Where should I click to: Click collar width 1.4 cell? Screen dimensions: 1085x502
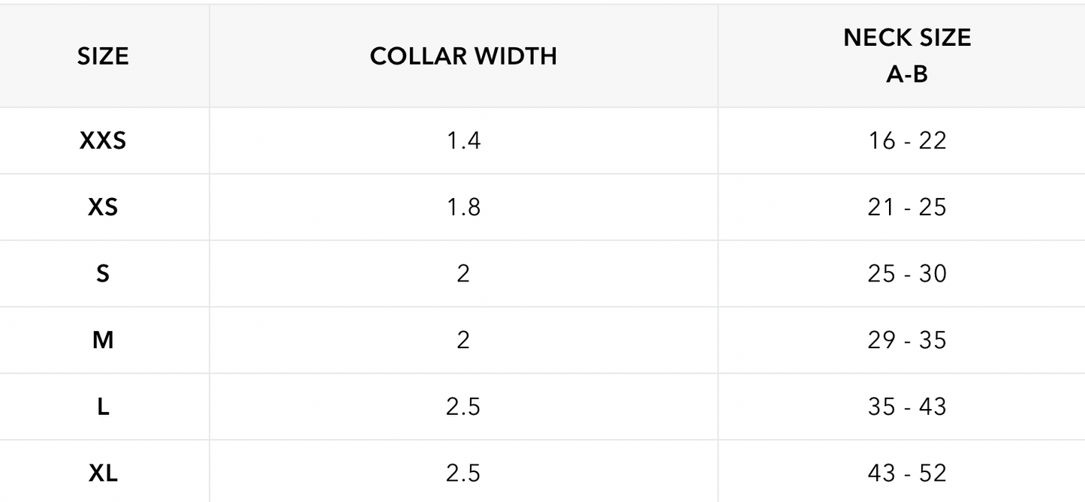[x=463, y=140]
